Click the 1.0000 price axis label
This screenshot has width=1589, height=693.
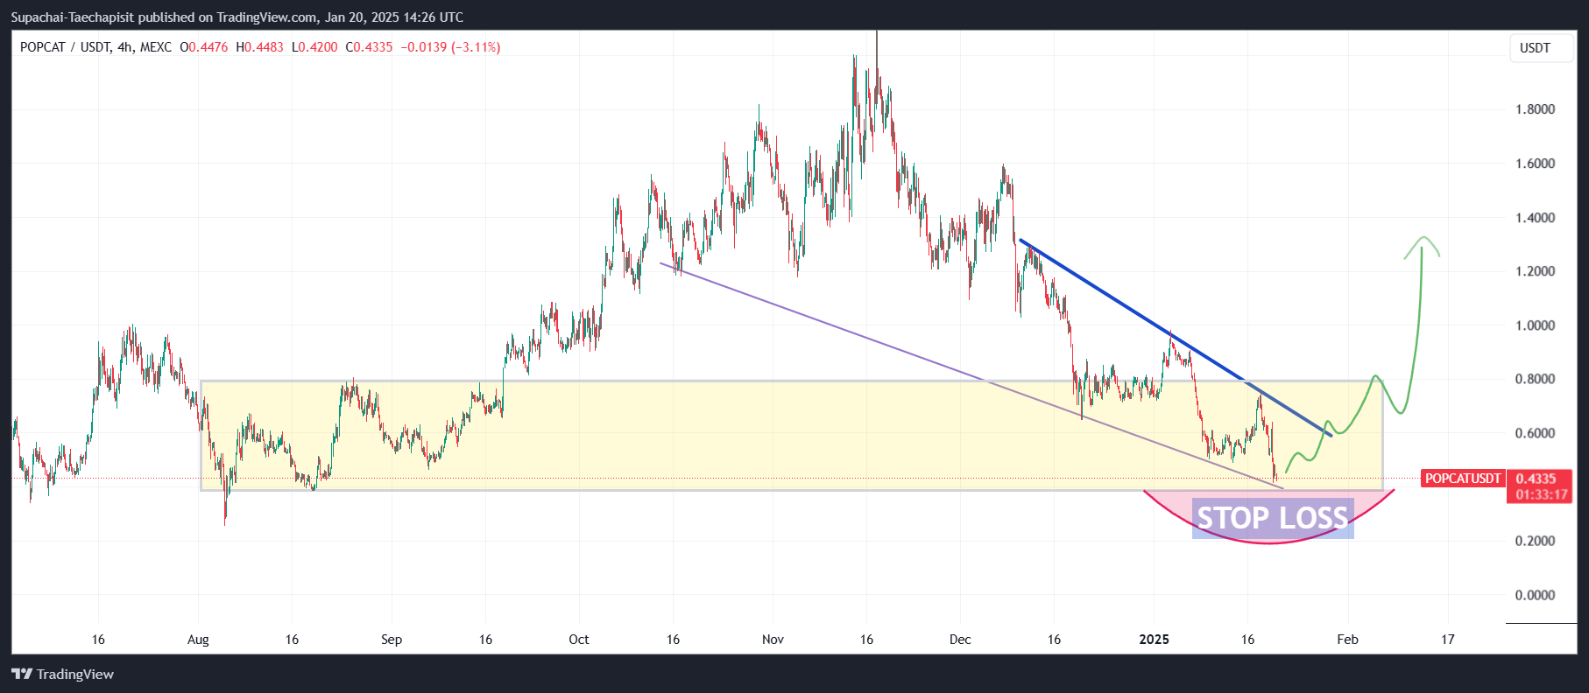[1535, 325]
